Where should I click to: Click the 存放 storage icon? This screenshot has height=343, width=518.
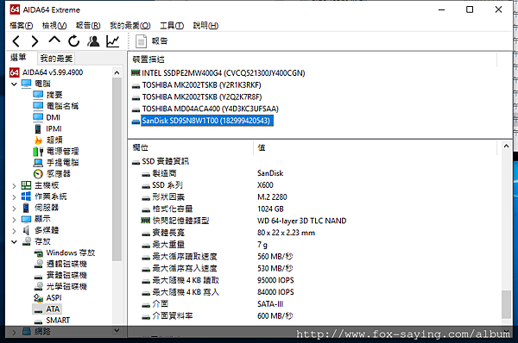tap(27, 241)
